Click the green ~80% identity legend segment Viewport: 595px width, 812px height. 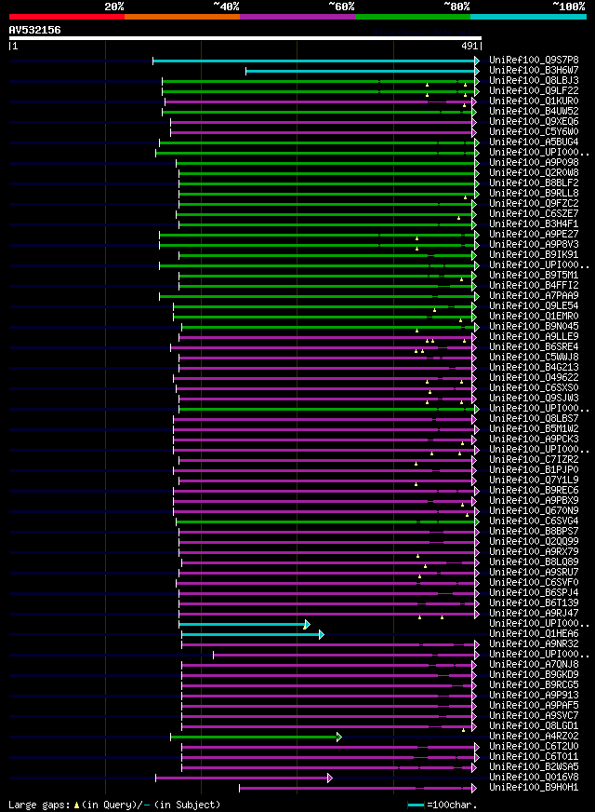click(413, 17)
